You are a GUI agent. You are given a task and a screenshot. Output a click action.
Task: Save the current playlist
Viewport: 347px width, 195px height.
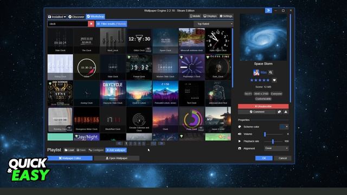[x=81, y=150]
